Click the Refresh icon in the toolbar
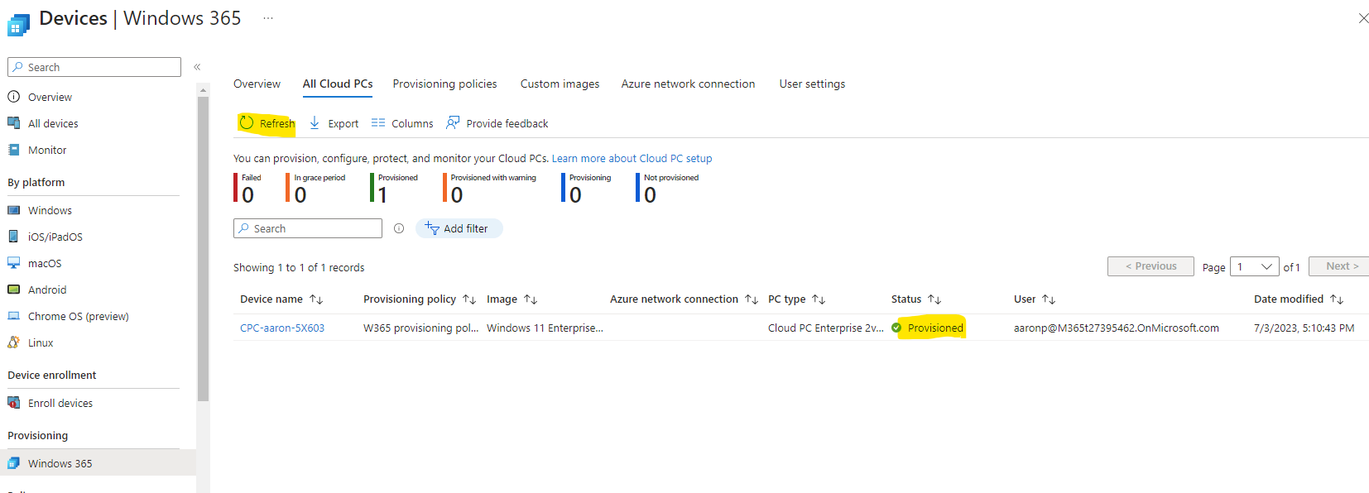This screenshot has width=1369, height=493. point(247,122)
